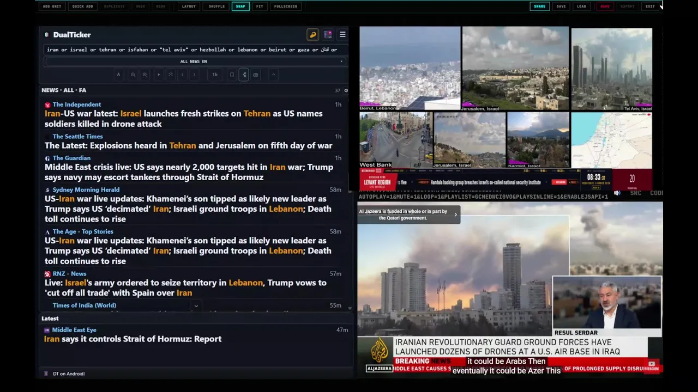Click the next arrow icon
This screenshot has height=392, width=698.
(x=194, y=75)
